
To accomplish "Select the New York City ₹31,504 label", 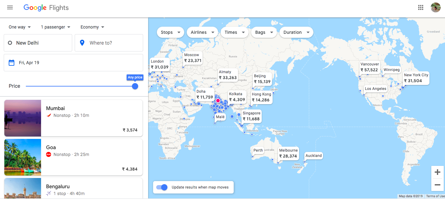I will tap(416, 78).
